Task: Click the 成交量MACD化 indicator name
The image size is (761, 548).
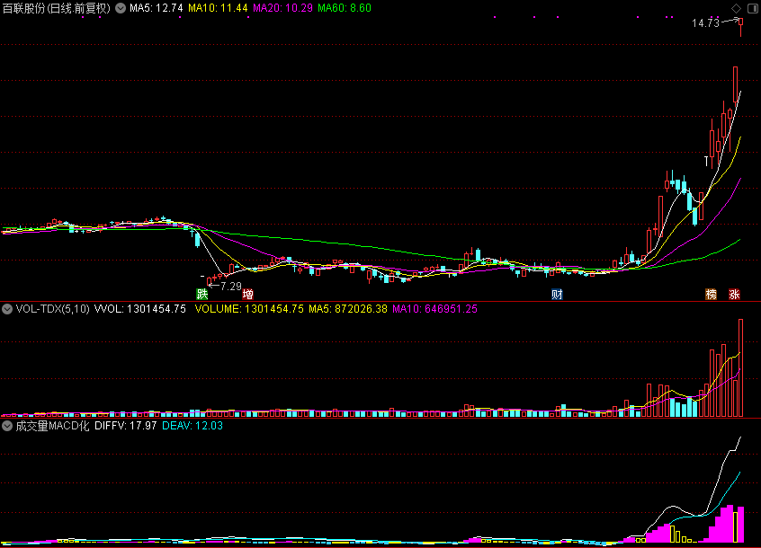Action: tap(52, 426)
